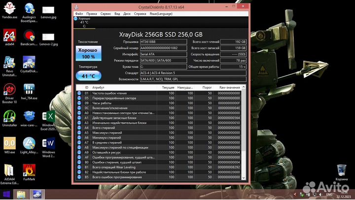Screen dimensions: 355x200
Task: Open hwi_764.exe desktop icon
Action: pyautogui.click(x=29, y=92)
